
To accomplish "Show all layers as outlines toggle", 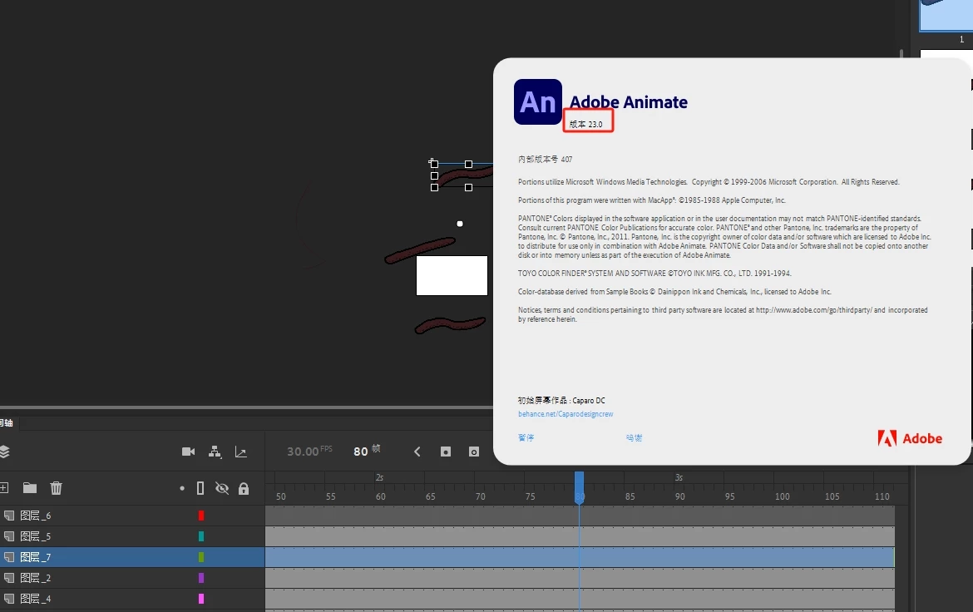I will coord(200,488).
